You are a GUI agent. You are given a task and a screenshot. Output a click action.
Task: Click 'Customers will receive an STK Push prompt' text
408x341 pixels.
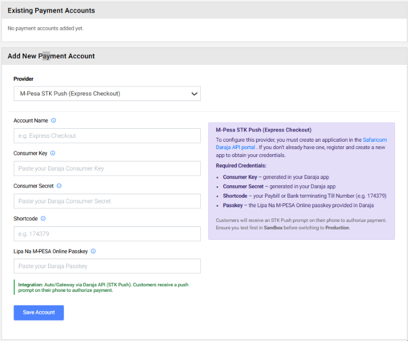301,220
